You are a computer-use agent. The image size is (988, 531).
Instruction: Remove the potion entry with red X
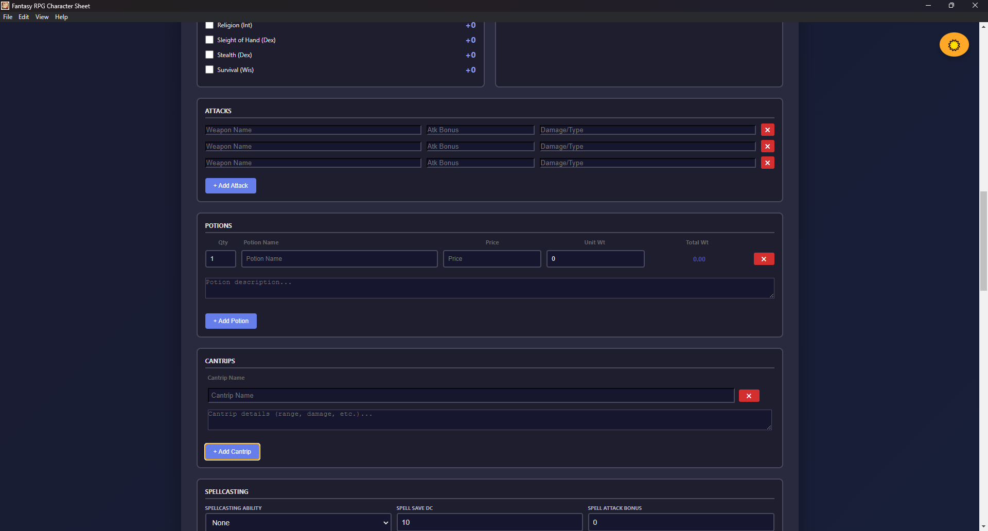pos(764,259)
